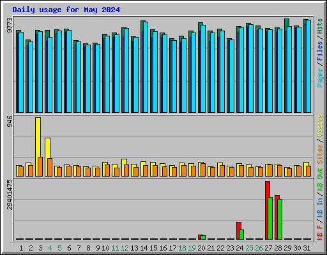Click the 'Pages' legend label
Viewport: 327px width, 255px height.
pyautogui.click(x=320, y=78)
